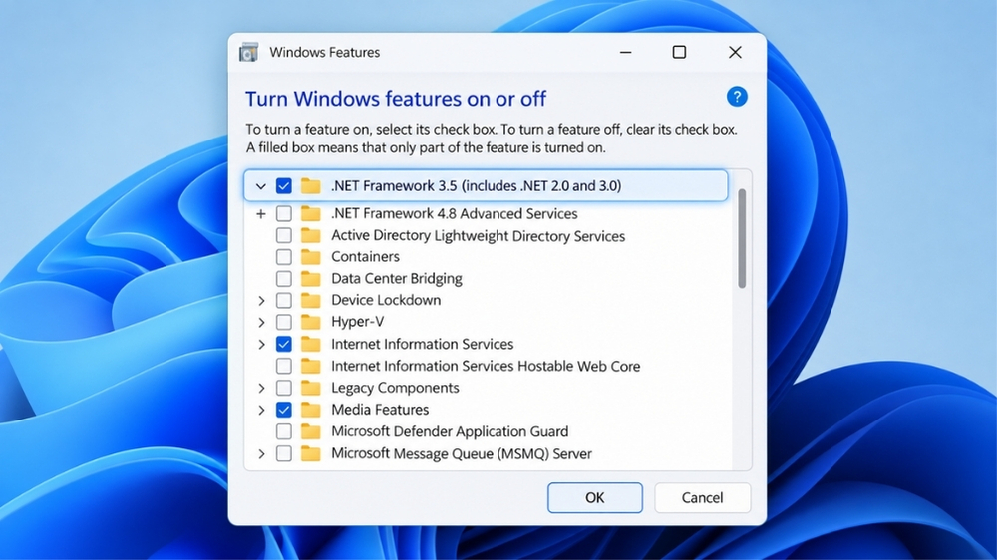Select the 'Containers' label
The image size is (997, 560).
(365, 257)
